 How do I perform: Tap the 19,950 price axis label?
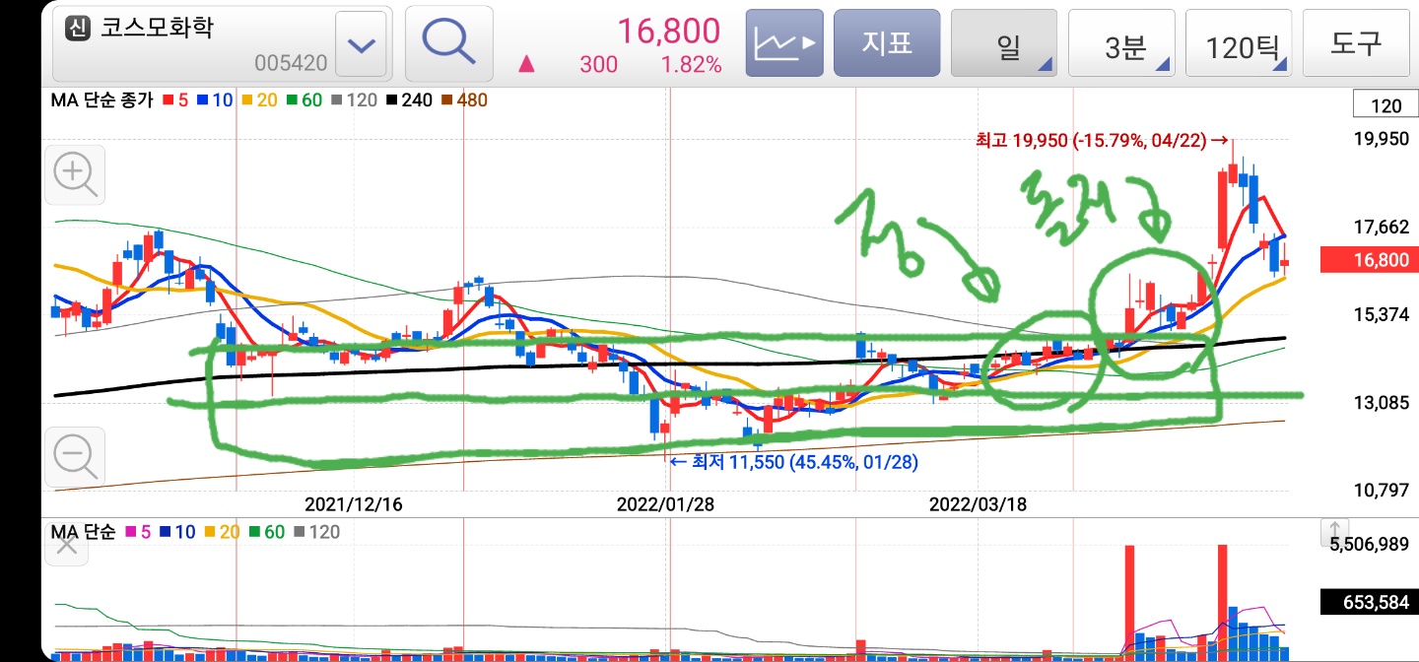click(1383, 139)
